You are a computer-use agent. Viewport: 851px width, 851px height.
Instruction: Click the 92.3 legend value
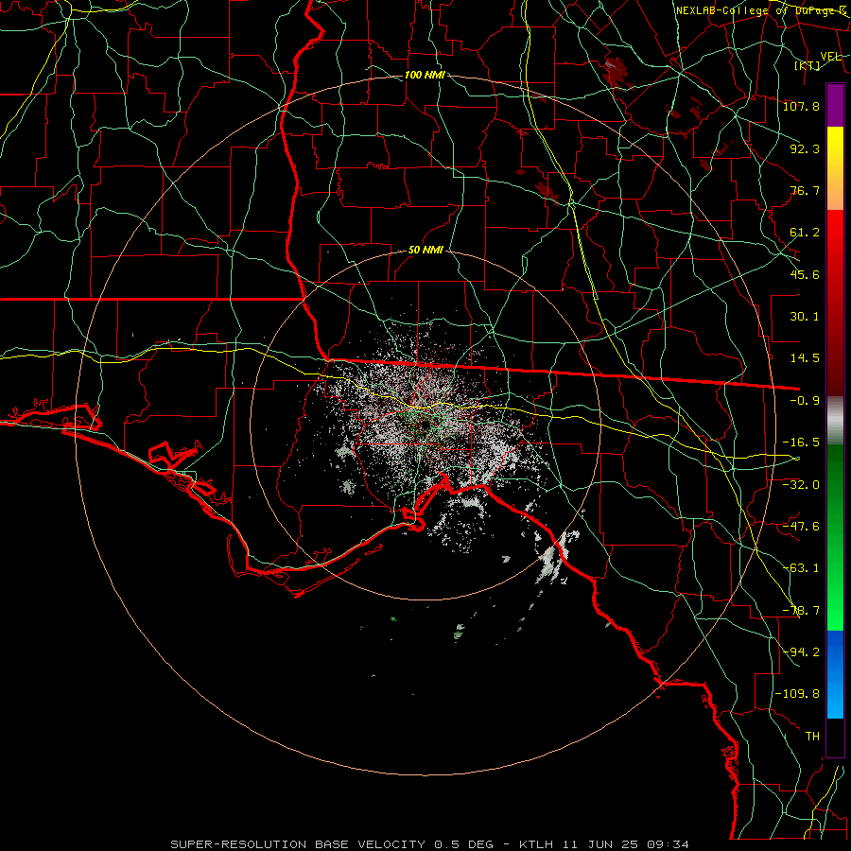coord(805,148)
